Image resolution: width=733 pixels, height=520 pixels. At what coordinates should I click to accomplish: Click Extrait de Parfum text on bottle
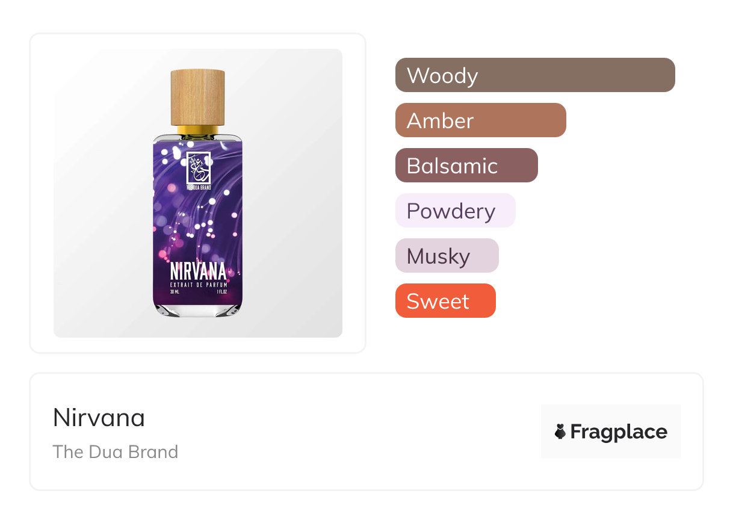coord(197,284)
